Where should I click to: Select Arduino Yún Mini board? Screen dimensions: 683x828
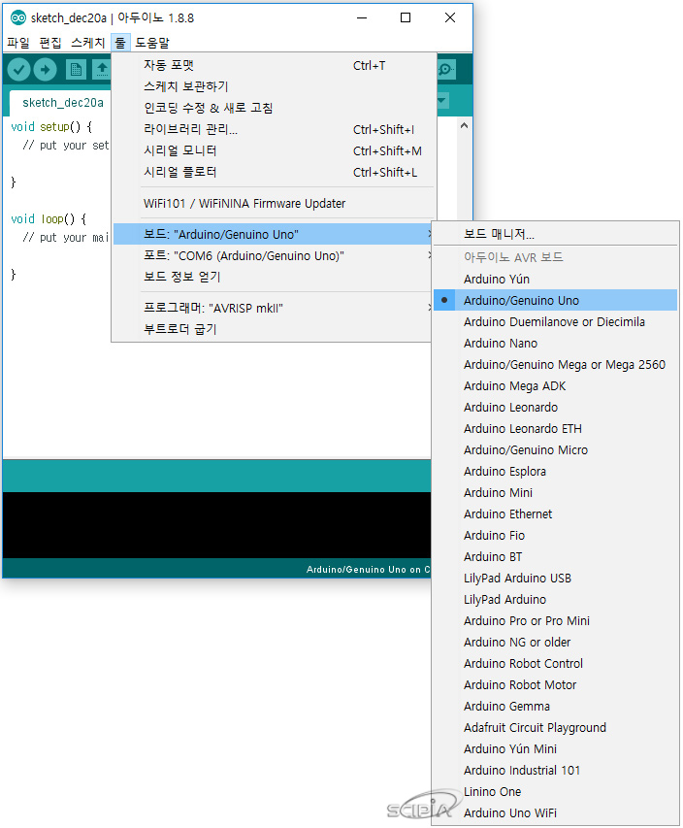pyautogui.click(x=555, y=748)
